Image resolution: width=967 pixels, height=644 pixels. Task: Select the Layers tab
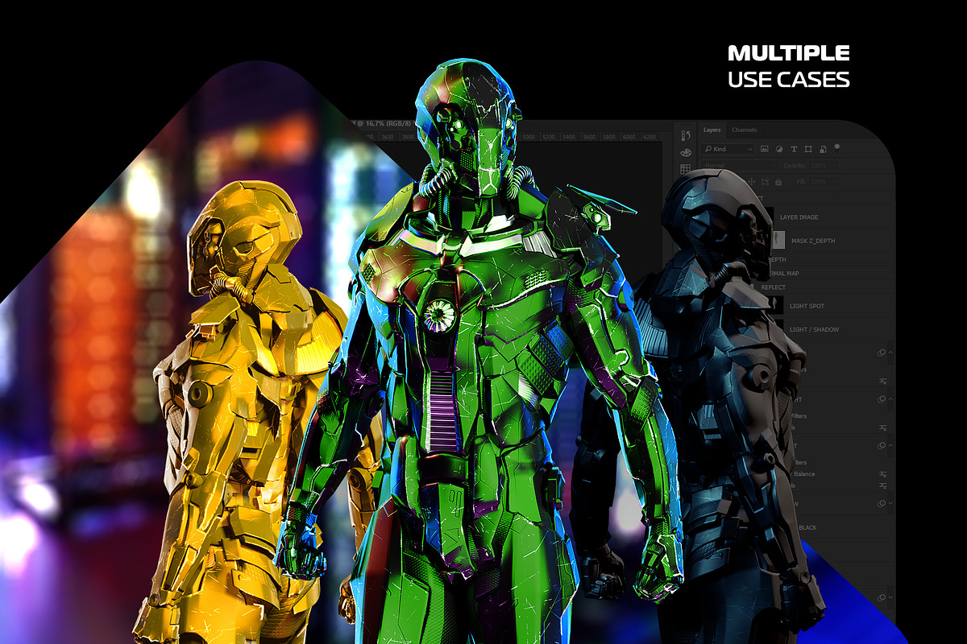(x=712, y=130)
